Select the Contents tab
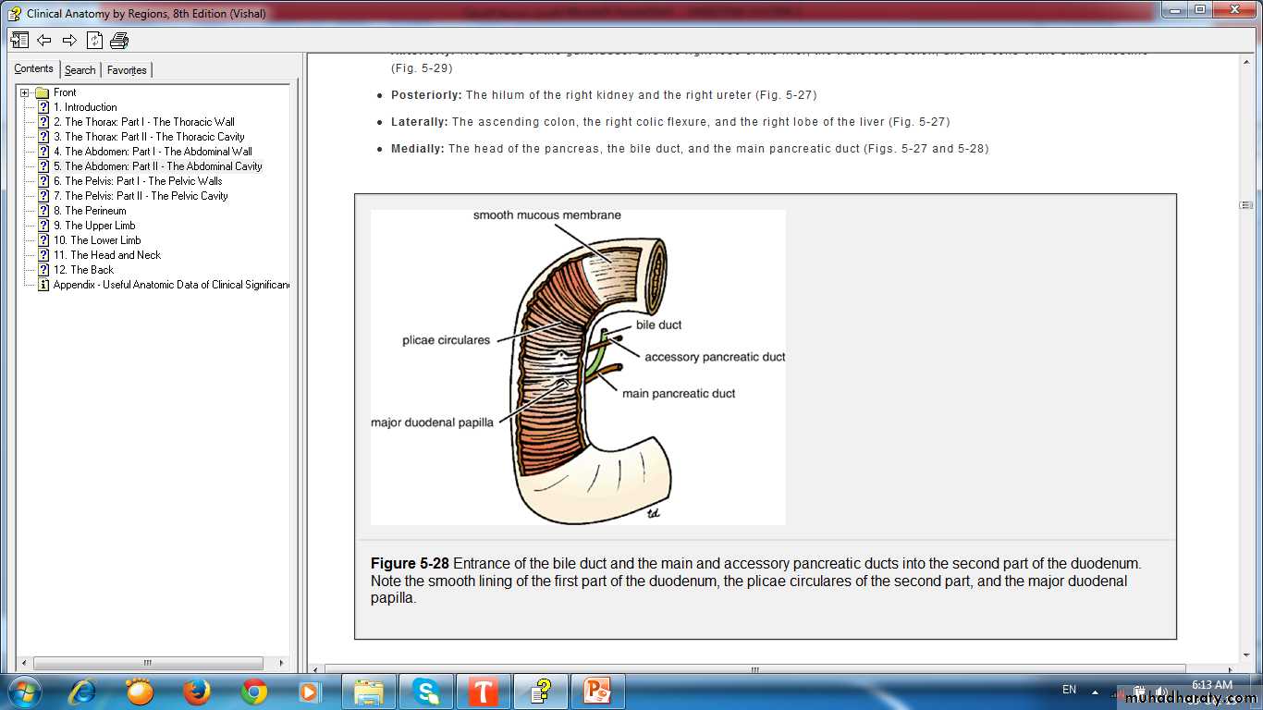Screen dimensions: 1263x710 point(33,69)
